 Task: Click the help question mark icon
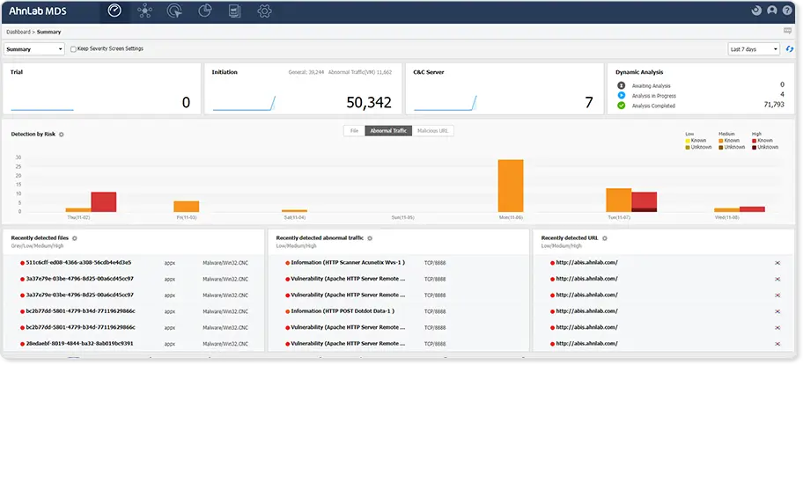pyautogui.click(x=787, y=11)
